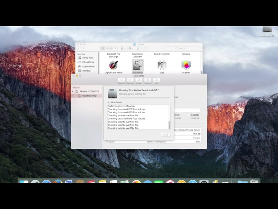278x209 pixels.
Task: Open the Finder action gear menu
Action: pyautogui.click(x=131, y=48)
